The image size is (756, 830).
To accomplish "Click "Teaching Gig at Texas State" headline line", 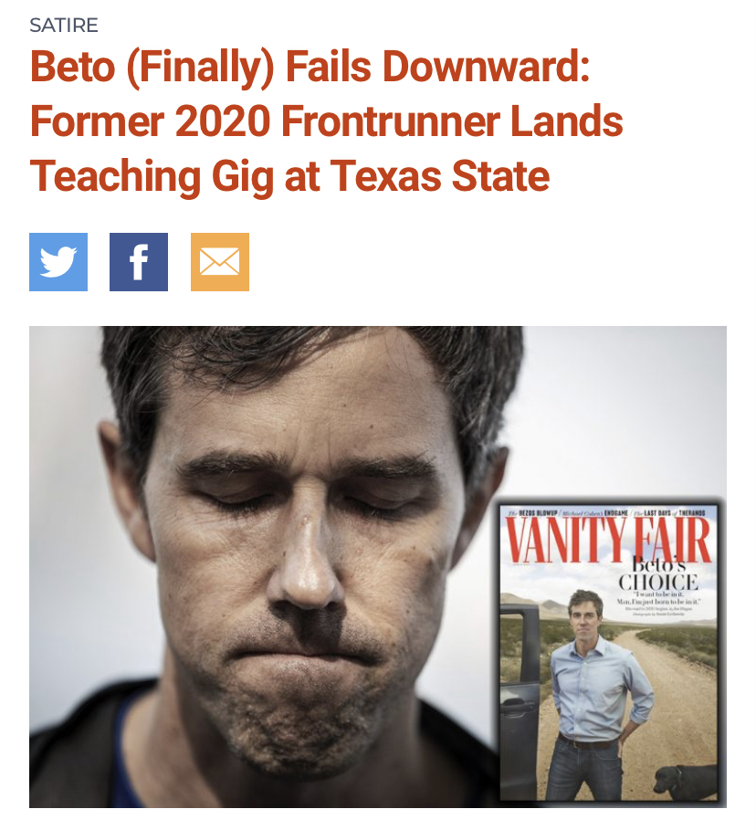I will coord(289,176).
